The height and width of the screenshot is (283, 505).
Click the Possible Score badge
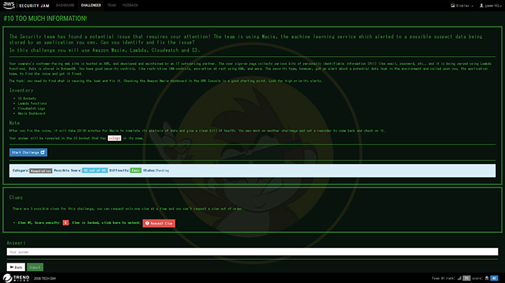tap(95, 170)
